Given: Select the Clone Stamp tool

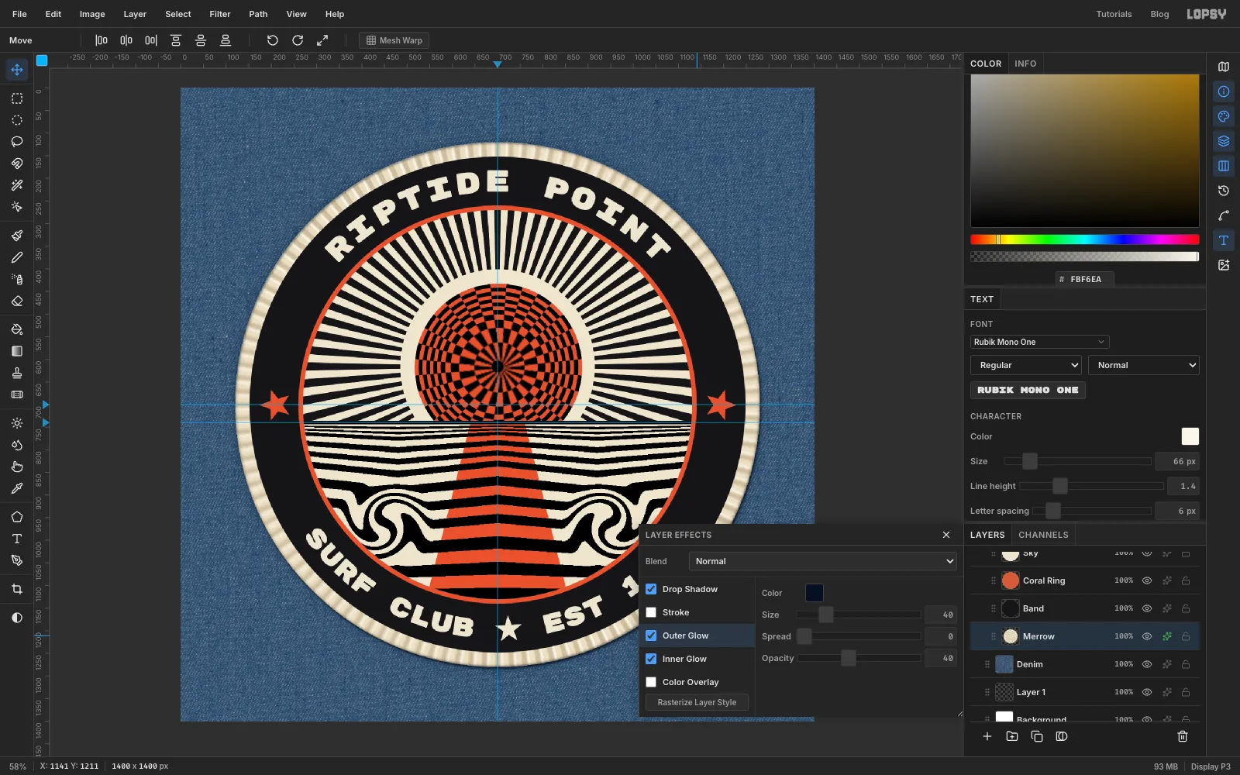Looking at the screenshot, I should tap(17, 373).
